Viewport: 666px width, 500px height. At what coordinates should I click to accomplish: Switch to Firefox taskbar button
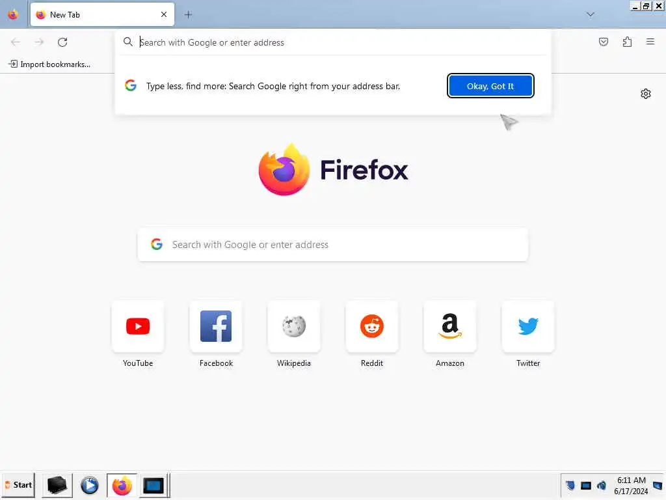(122, 485)
